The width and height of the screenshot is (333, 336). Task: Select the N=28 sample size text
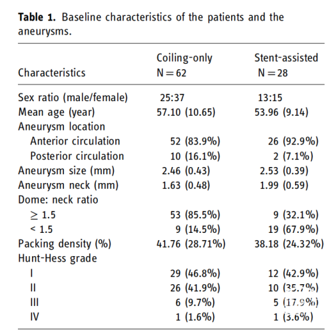(x=272, y=73)
